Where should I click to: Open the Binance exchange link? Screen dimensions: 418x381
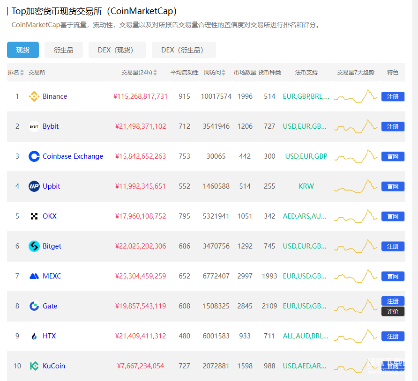(x=55, y=96)
